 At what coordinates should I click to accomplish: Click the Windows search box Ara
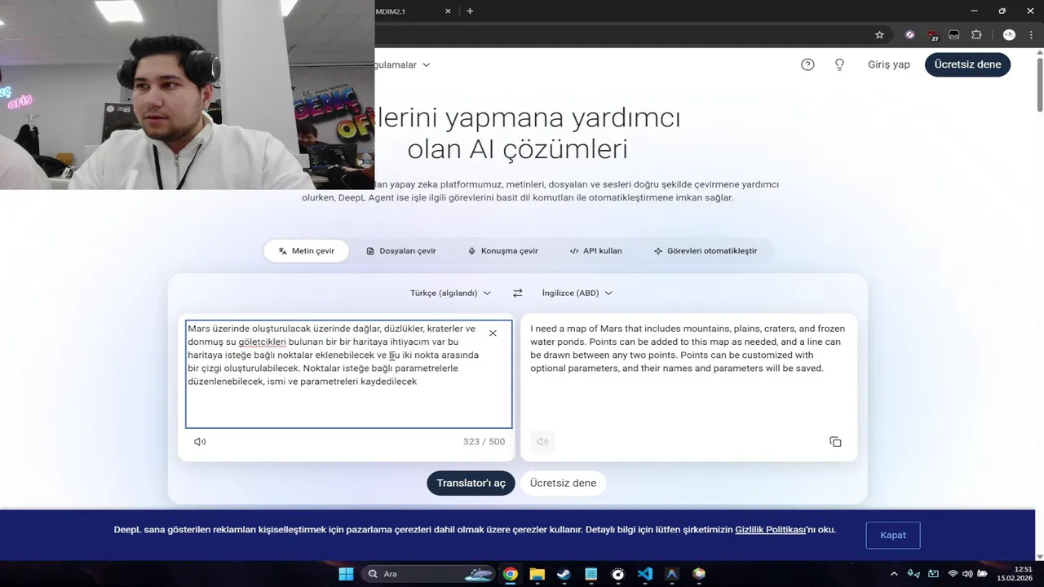[427, 573]
